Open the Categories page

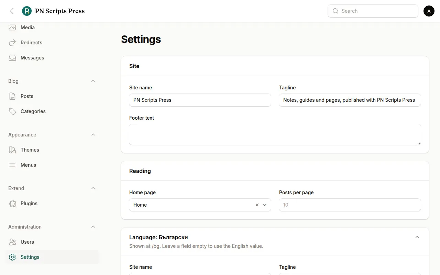point(52,111)
